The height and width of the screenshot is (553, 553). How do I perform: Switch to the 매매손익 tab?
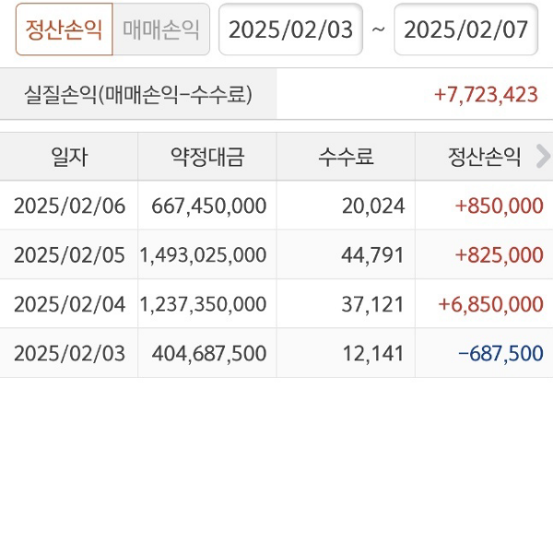tap(161, 29)
